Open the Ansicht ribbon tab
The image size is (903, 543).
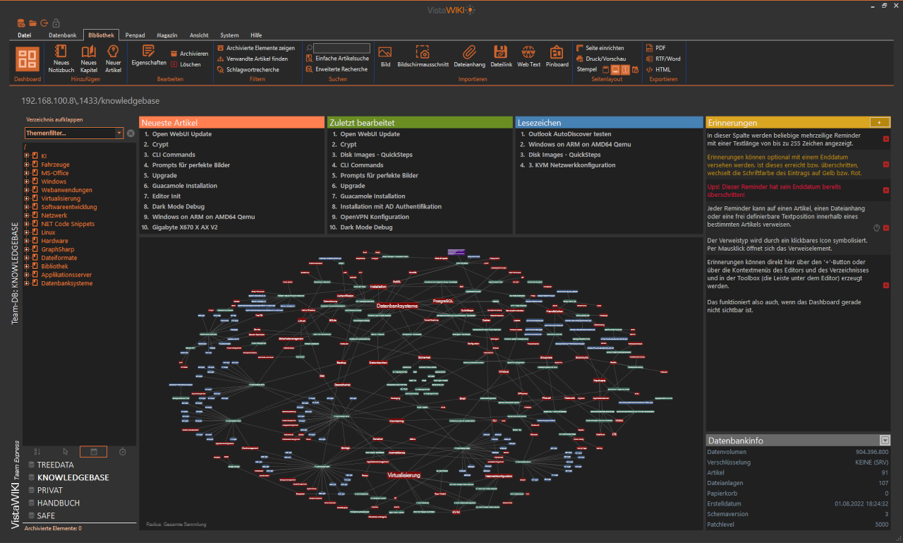tap(199, 35)
